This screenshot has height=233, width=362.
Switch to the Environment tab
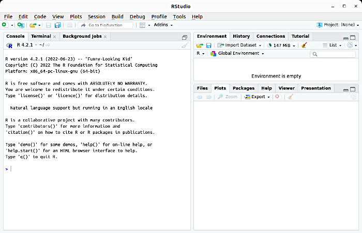point(212,36)
